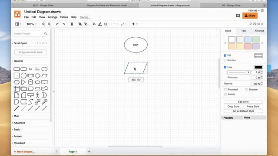Open fill color bucket tool
Screen dimensions: 278x156
click(94, 24)
